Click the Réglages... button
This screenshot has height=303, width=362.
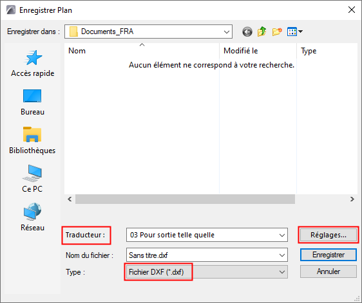(x=329, y=235)
